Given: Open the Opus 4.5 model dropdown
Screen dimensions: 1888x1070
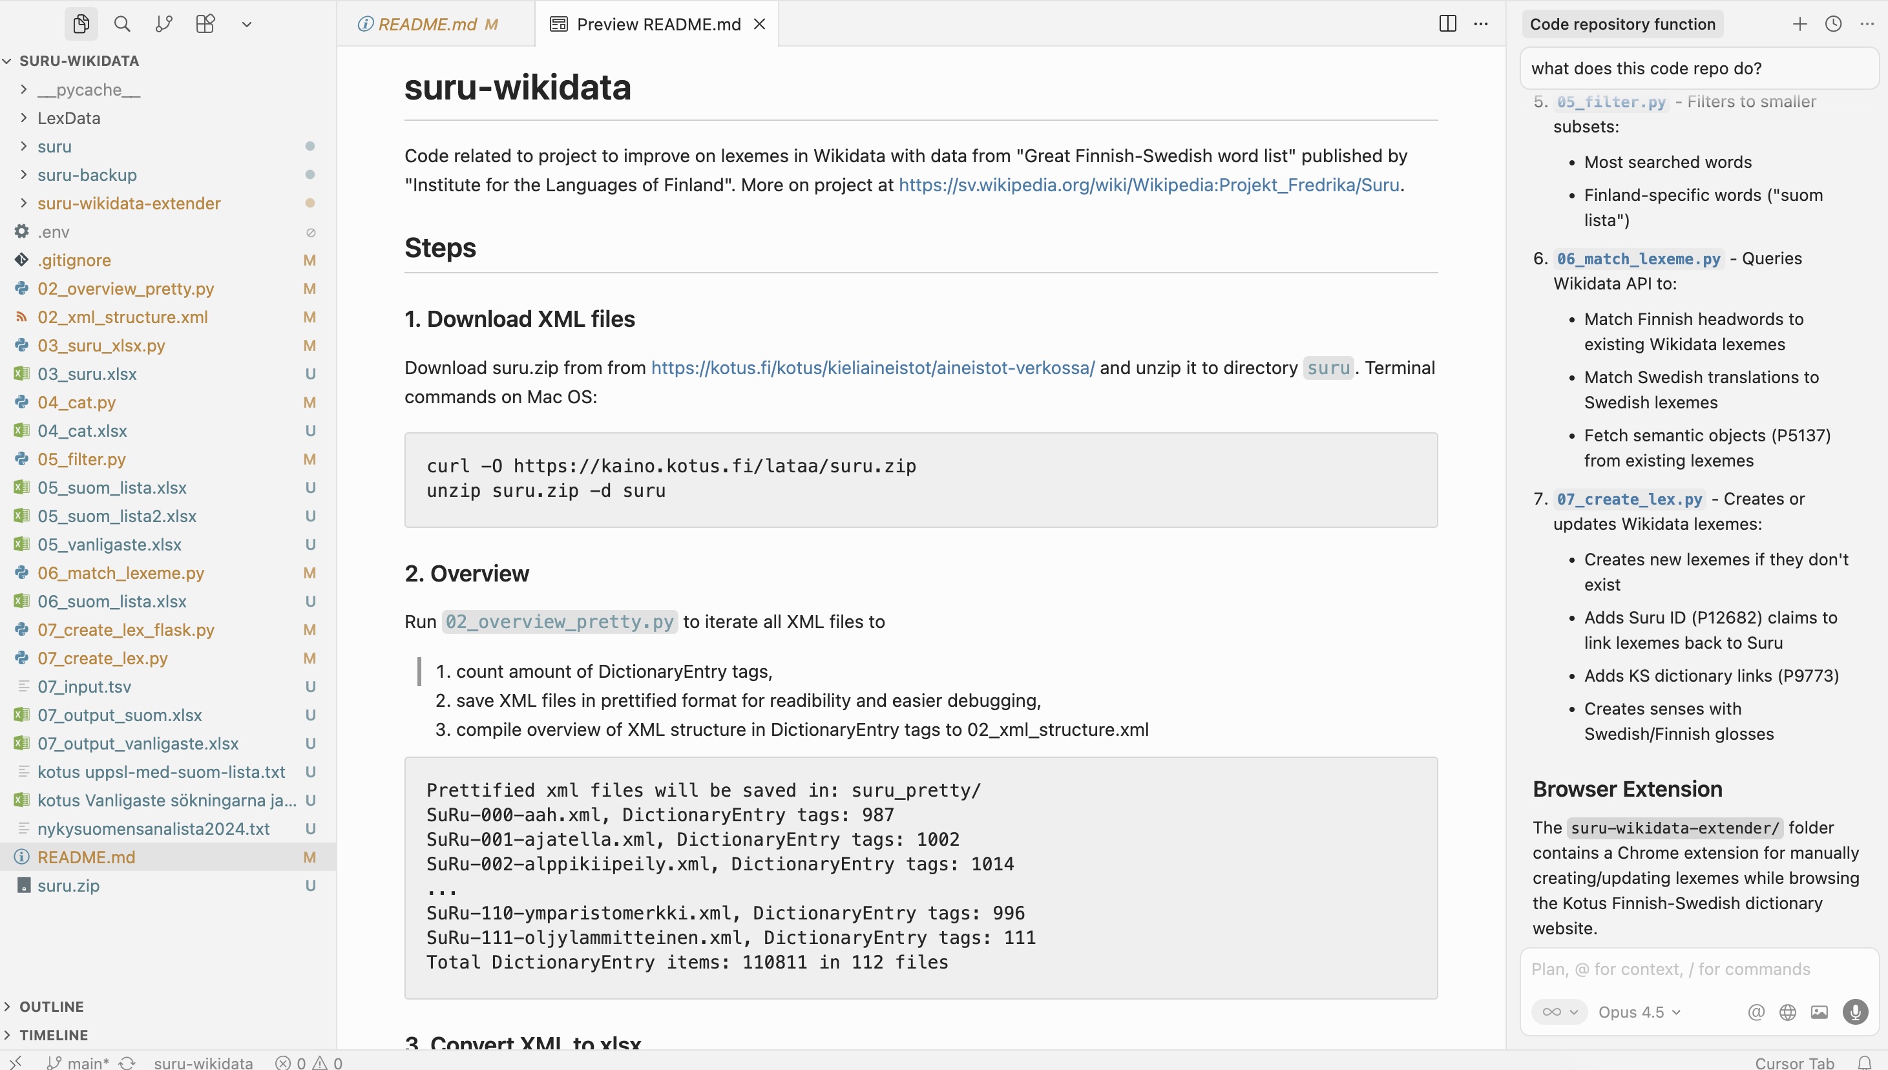Looking at the screenshot, I should pos(1639,1012).
